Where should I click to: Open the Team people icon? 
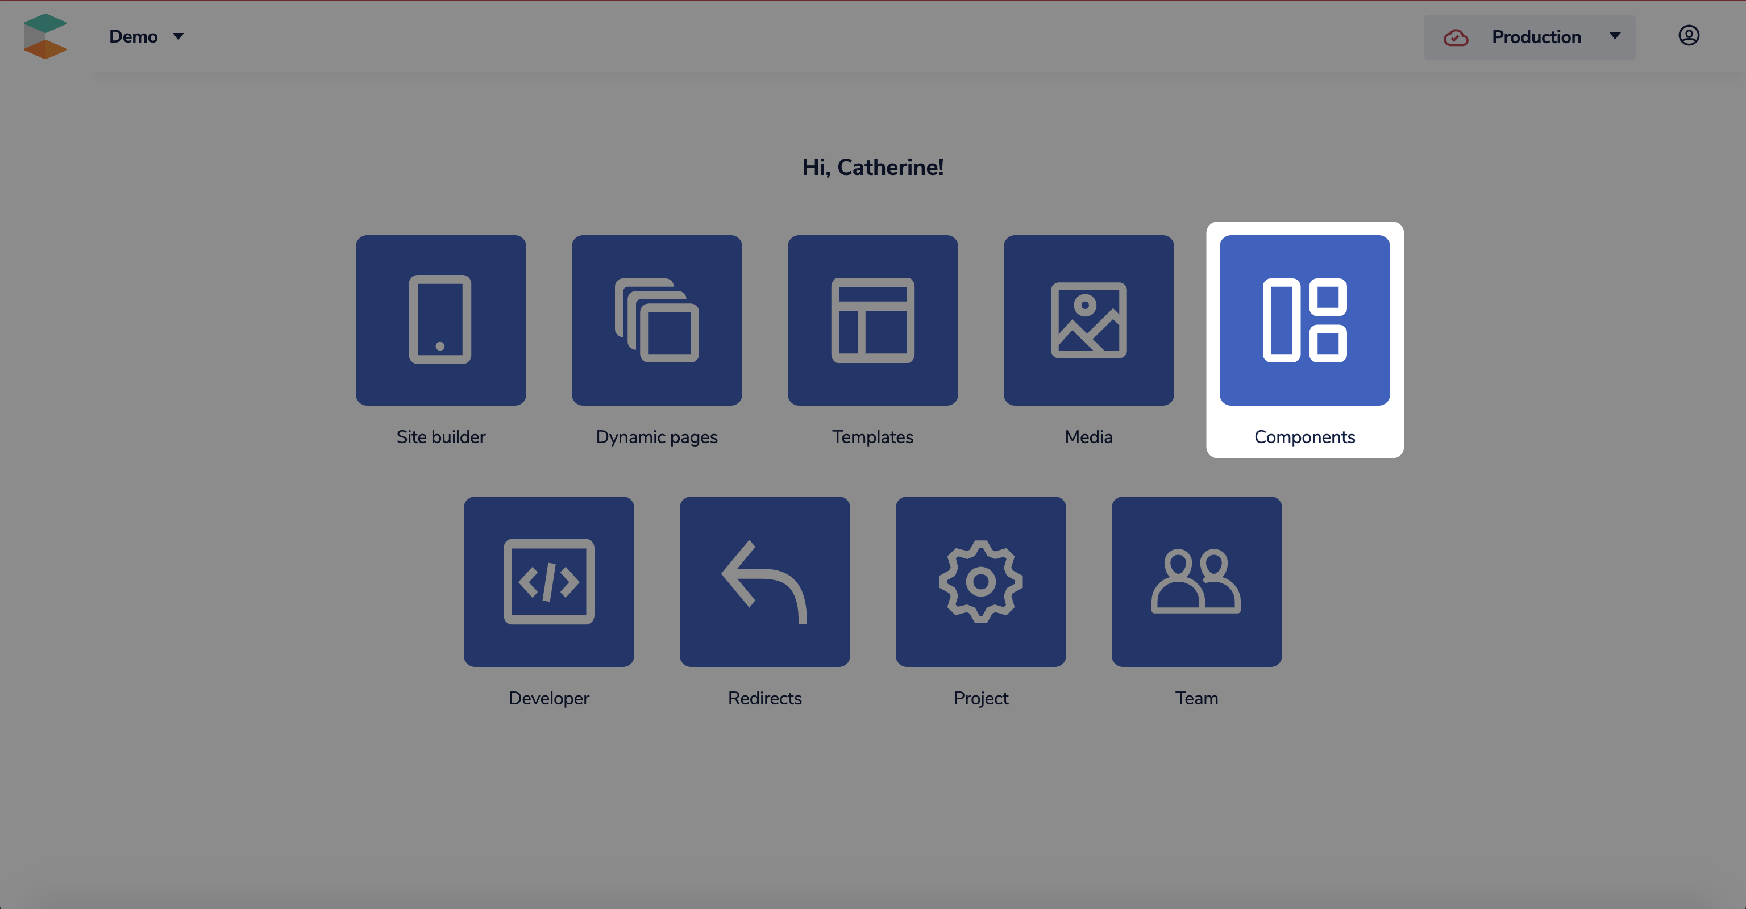coord(1196,581)
